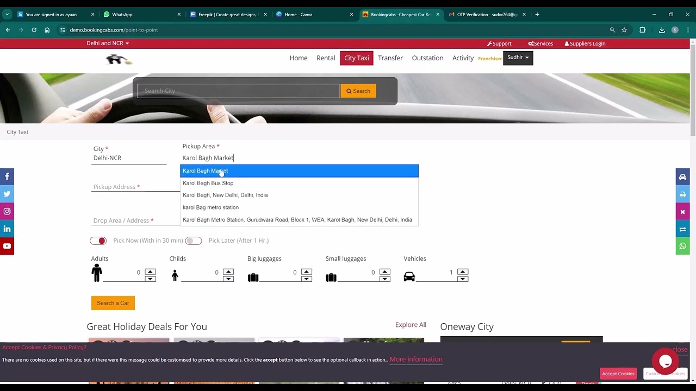Open the Instagram social sidebar icon

click(x=7, y=211)
